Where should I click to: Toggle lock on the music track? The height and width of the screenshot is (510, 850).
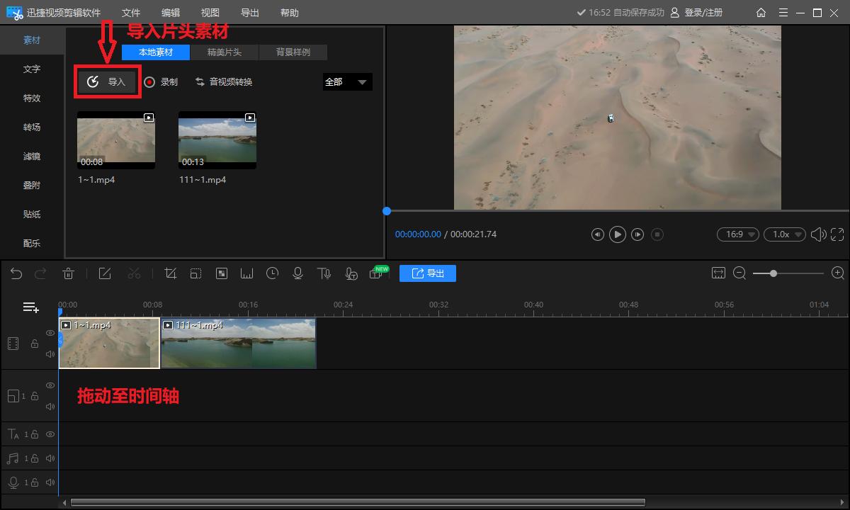[34, 458]
